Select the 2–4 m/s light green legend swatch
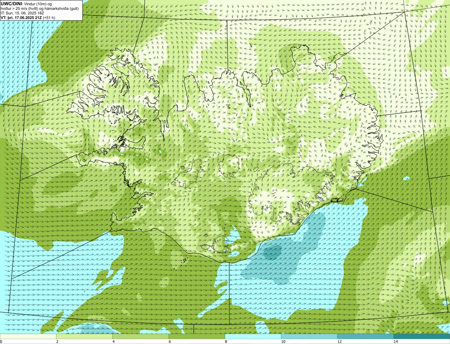Image resolution: width=450 pixels, height=344 pixels. coord(84,336)
